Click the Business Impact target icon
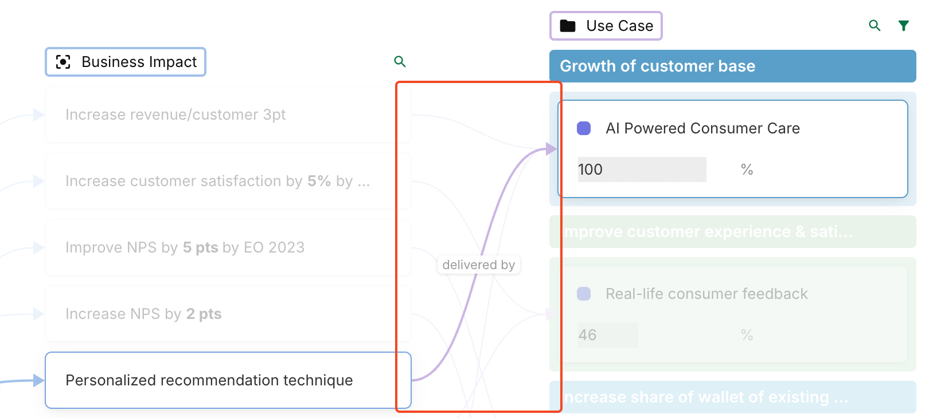Viewport: 937px width, 418px height. (63, 62)
